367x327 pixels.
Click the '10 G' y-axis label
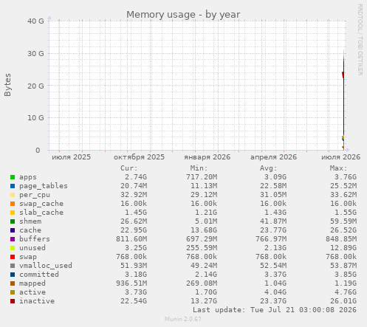(35, 118)
